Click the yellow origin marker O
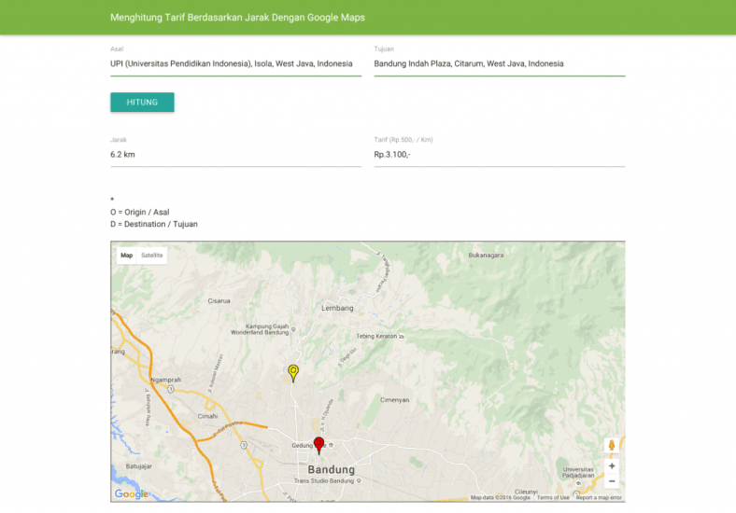The width and height of the screenshot is (736, 513). 293,373
